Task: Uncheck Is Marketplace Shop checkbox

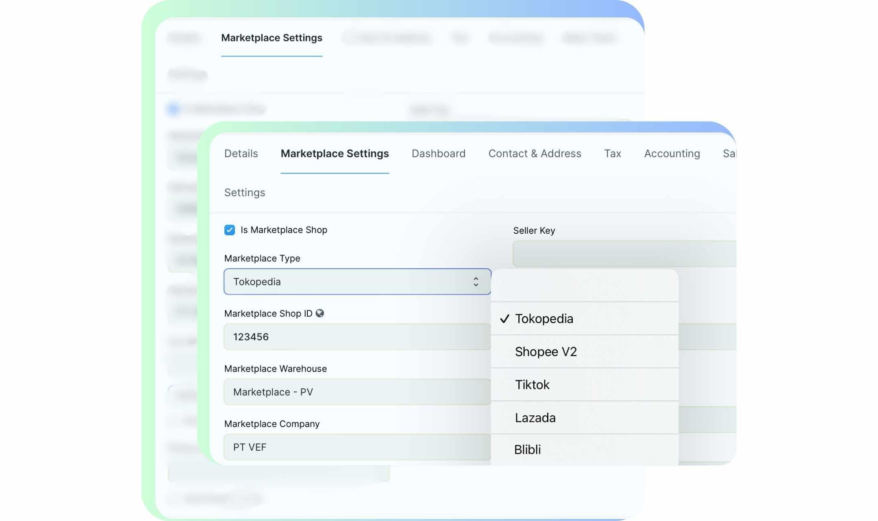Action: [230, 230]
